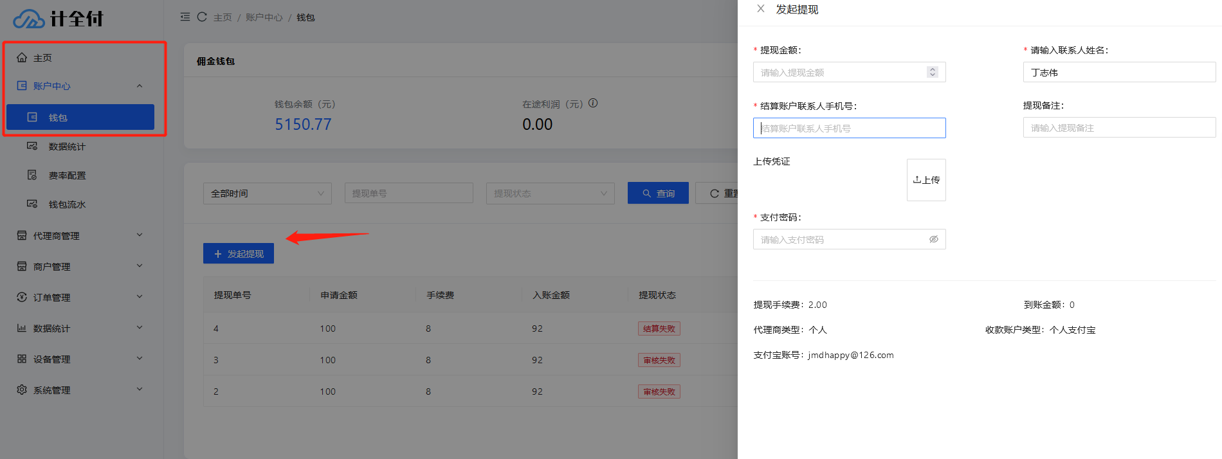Screen dimensions: 1222x459
Task: Click the 入账金额 column header
Action: pos(551,295)
